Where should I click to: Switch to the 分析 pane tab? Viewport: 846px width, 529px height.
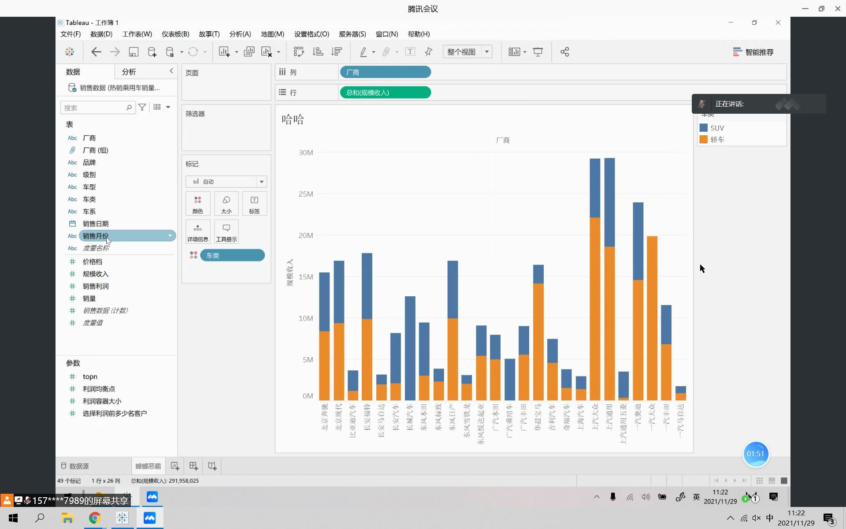tap(129, 72)
